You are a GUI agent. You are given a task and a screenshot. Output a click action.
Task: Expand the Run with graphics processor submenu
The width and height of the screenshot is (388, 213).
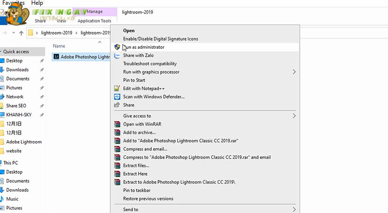point(294,72)
